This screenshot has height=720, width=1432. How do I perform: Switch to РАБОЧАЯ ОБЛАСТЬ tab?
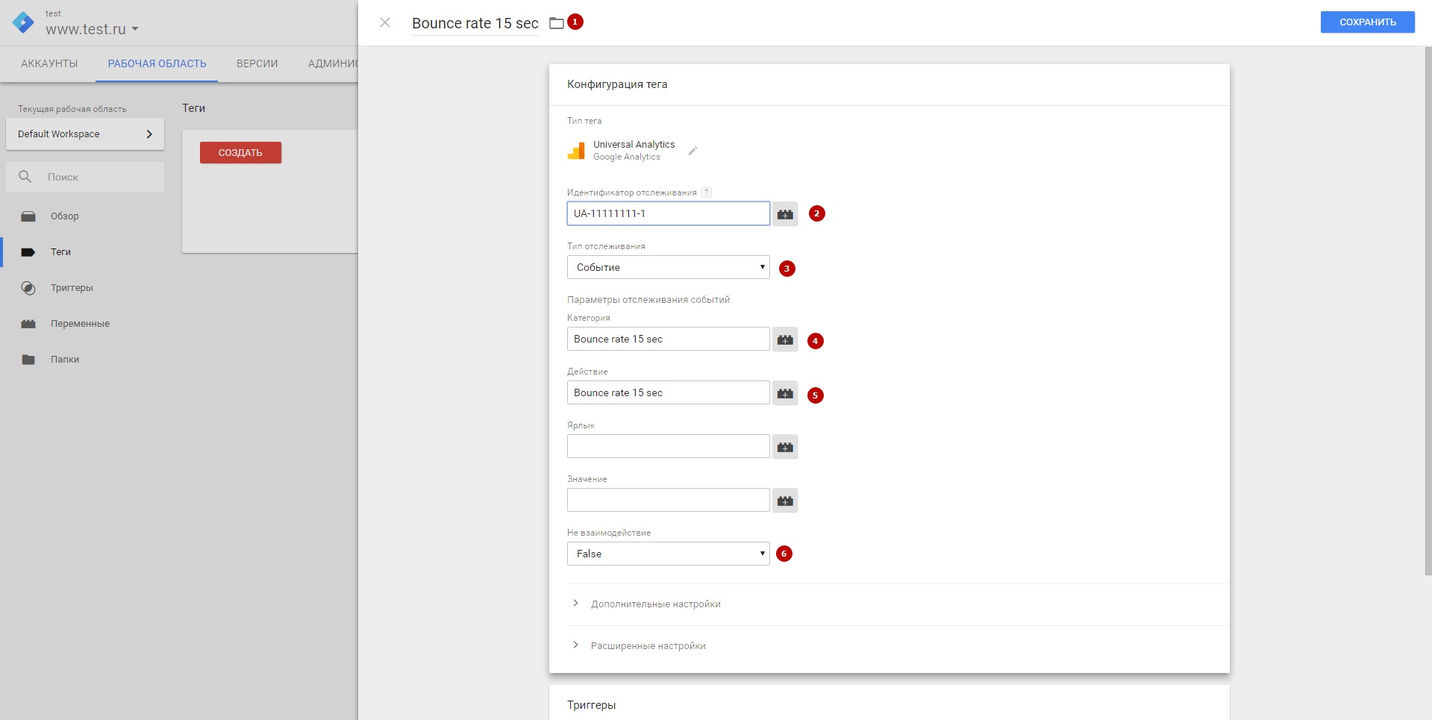coord(157,63)
